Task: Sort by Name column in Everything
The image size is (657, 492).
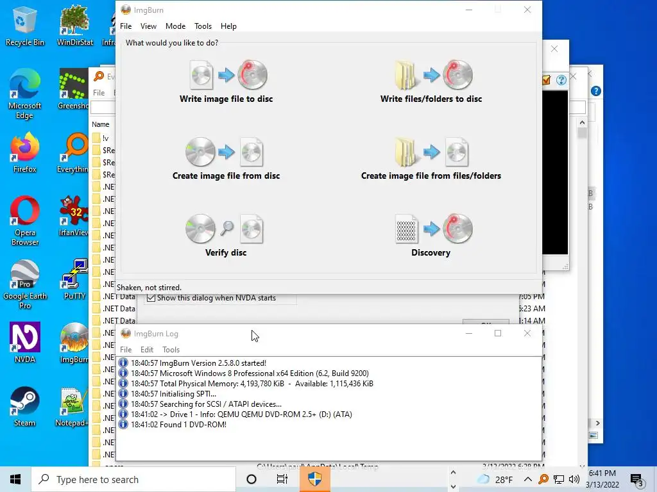Action: (101, 124)
